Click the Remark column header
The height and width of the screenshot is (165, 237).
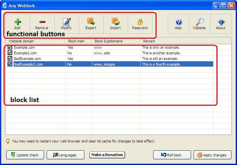[176, 41]
